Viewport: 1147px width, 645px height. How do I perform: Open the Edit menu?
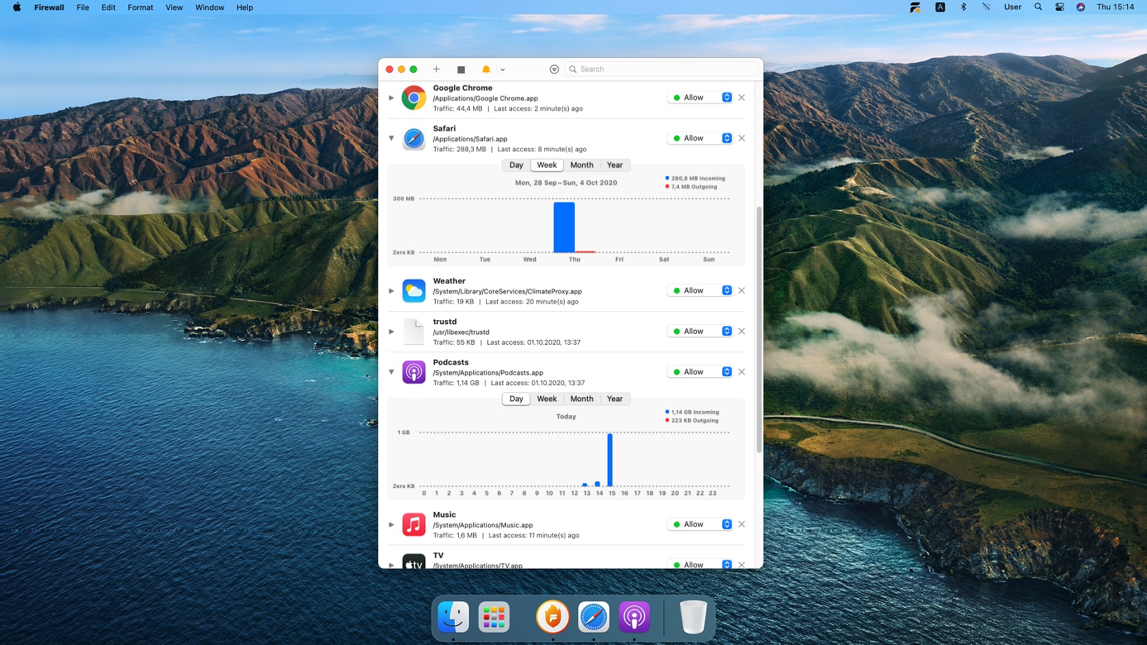coord(108,8)
